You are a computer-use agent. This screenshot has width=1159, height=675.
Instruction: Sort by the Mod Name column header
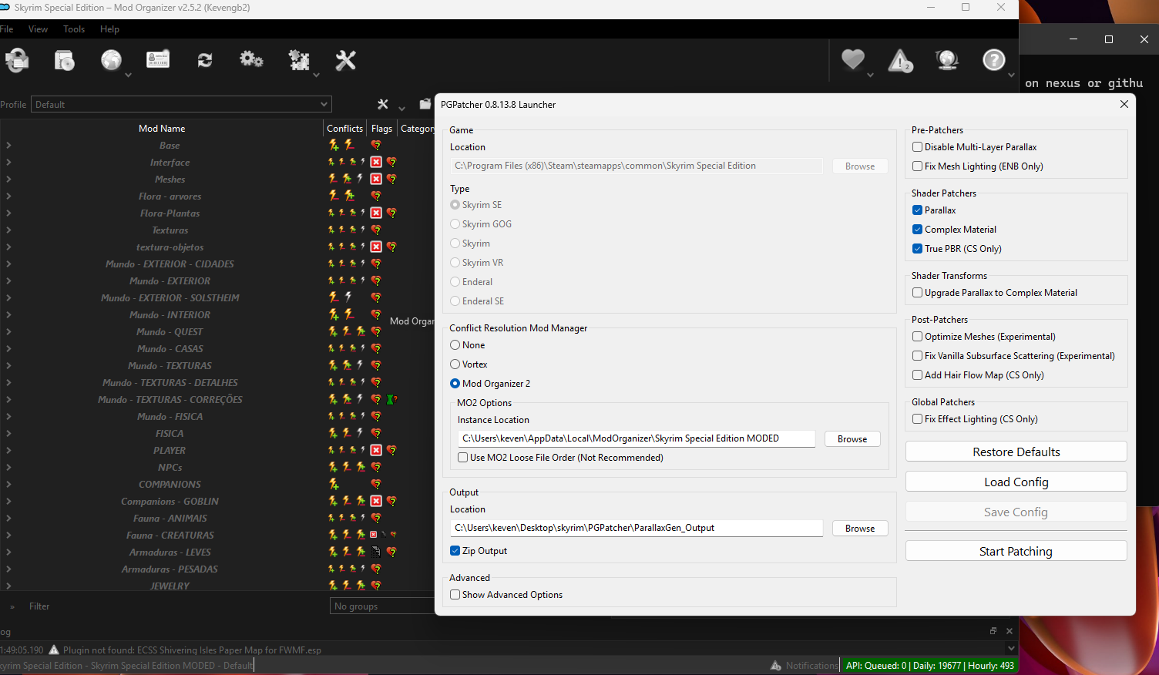(x=162, y=129)
